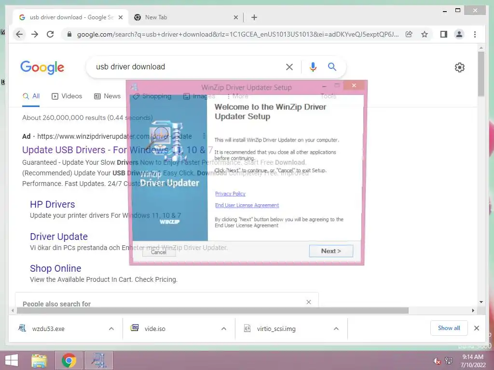Open the Chrome profile avatar menu

tap(459, 34)
